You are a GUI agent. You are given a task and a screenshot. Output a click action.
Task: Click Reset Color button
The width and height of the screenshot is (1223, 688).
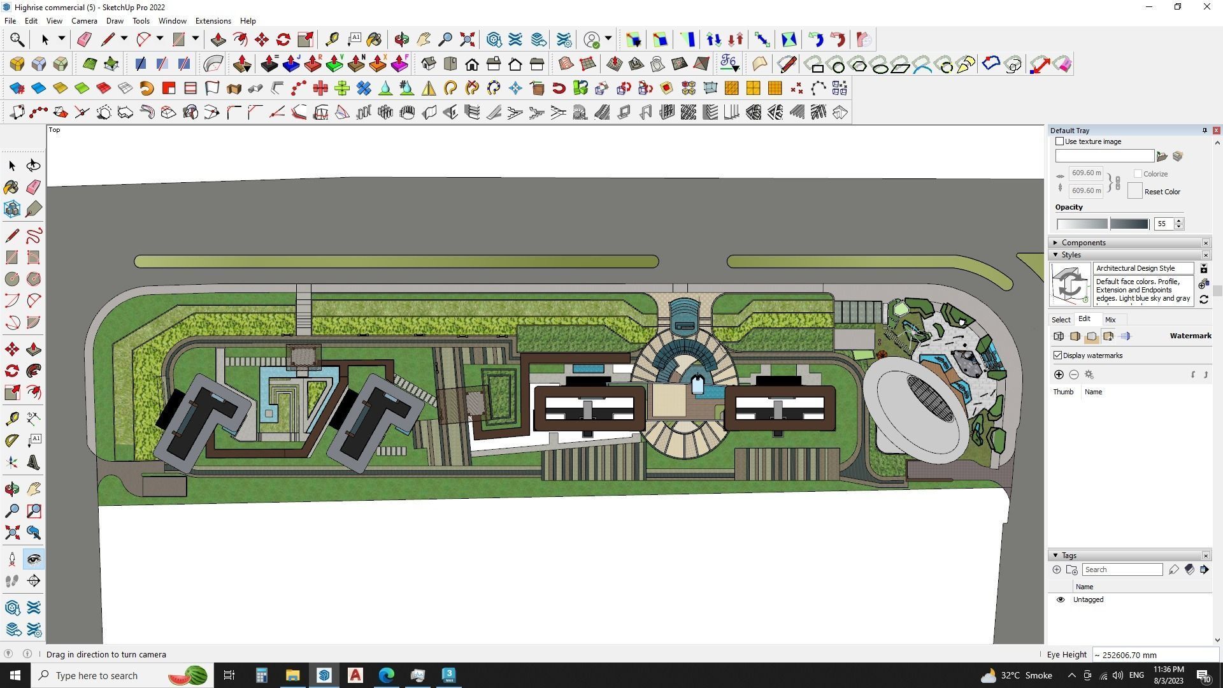[1162, 192]
